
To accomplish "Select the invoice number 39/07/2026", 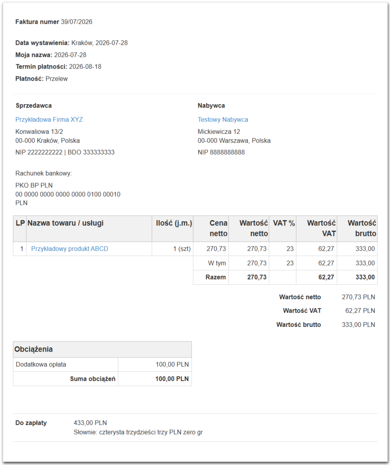I will click(76, 22).
